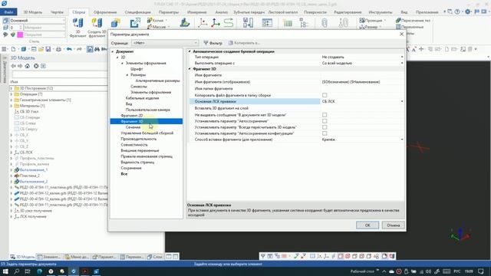Click the Edge browser taskbar icon
Image resolution: width=491 pixels, height=276 pixels.
pyautogui.click(x=39, y=271)
